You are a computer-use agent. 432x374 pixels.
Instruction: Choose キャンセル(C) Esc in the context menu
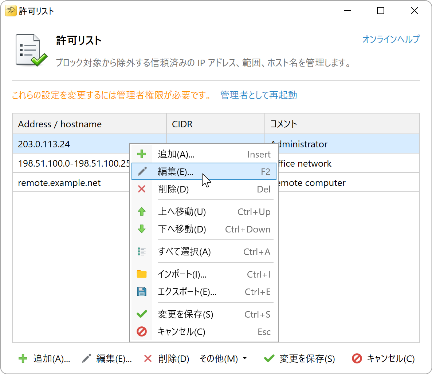(x=204, y=332)
